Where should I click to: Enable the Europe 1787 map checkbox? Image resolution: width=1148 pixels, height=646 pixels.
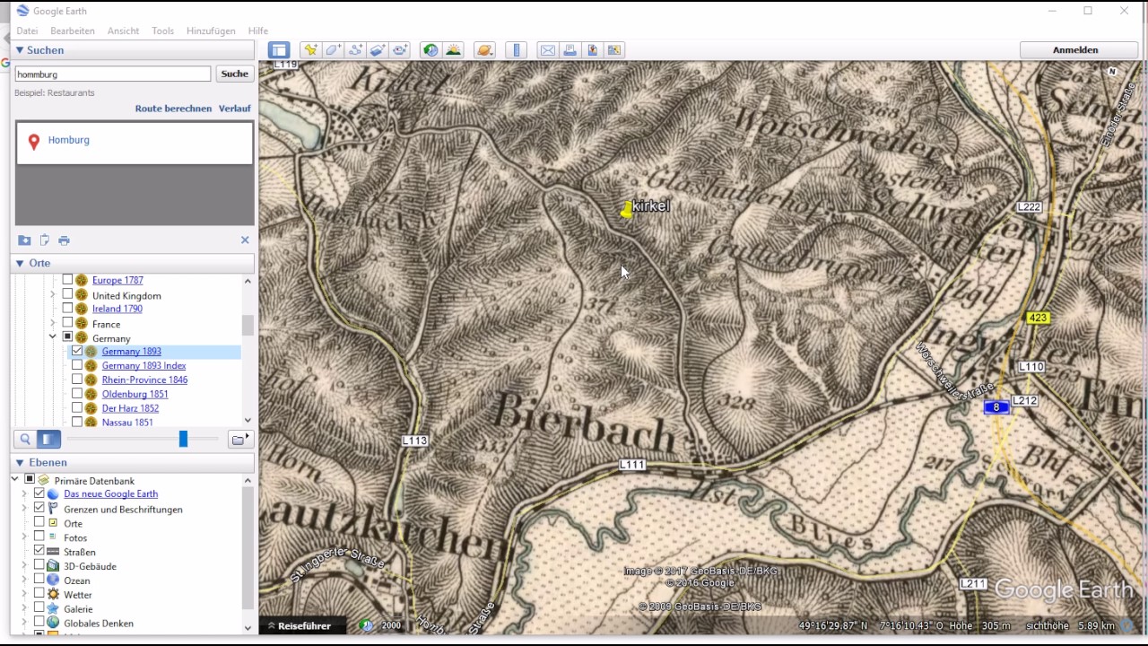pyautogui.click(x=67, y=280)
